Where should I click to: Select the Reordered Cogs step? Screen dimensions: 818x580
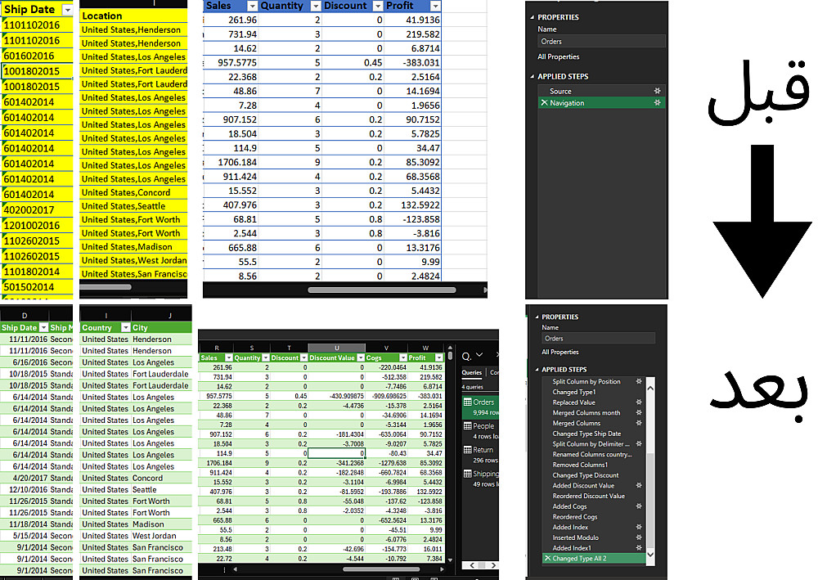point(594,517)
